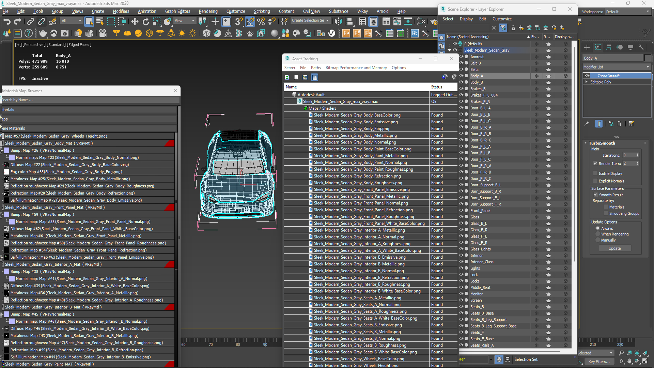Click the Body_A object color swatch
The height and width of the screenshot is (368, 654).
(648, 58)
